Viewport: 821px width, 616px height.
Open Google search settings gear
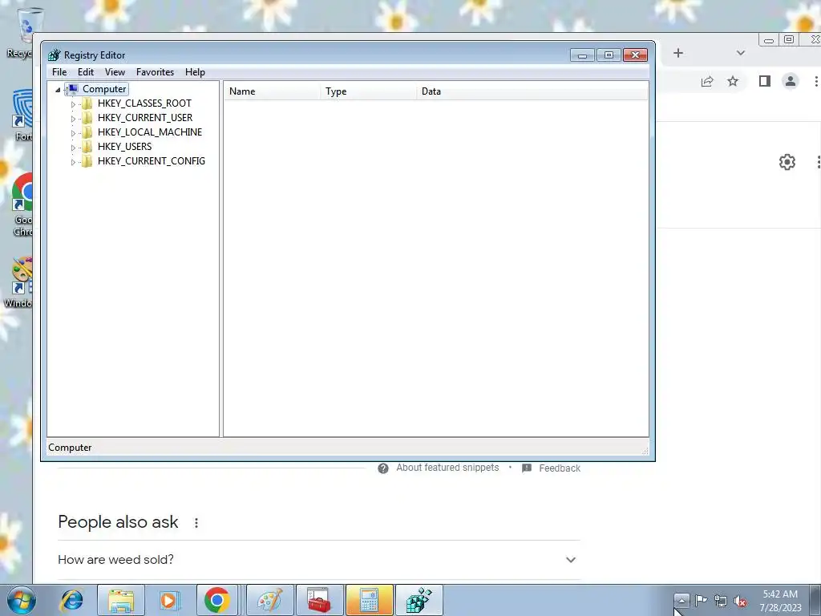pos(787,162)
